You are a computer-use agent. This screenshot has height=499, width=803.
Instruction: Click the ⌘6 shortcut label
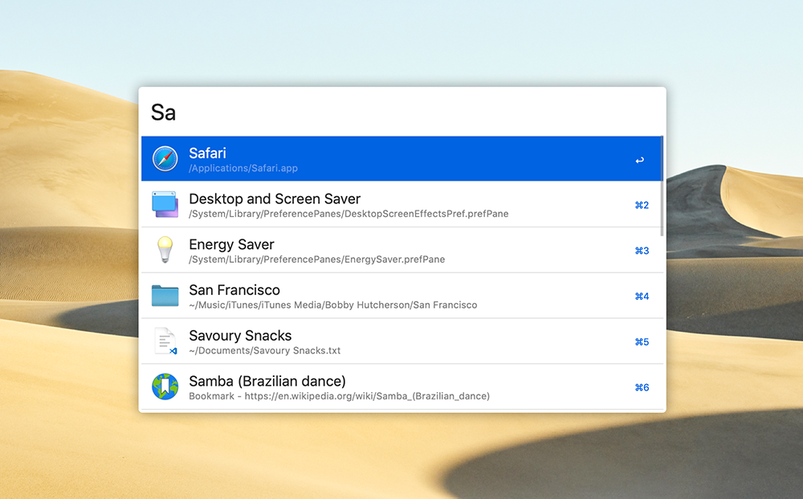tap(642, 387)
